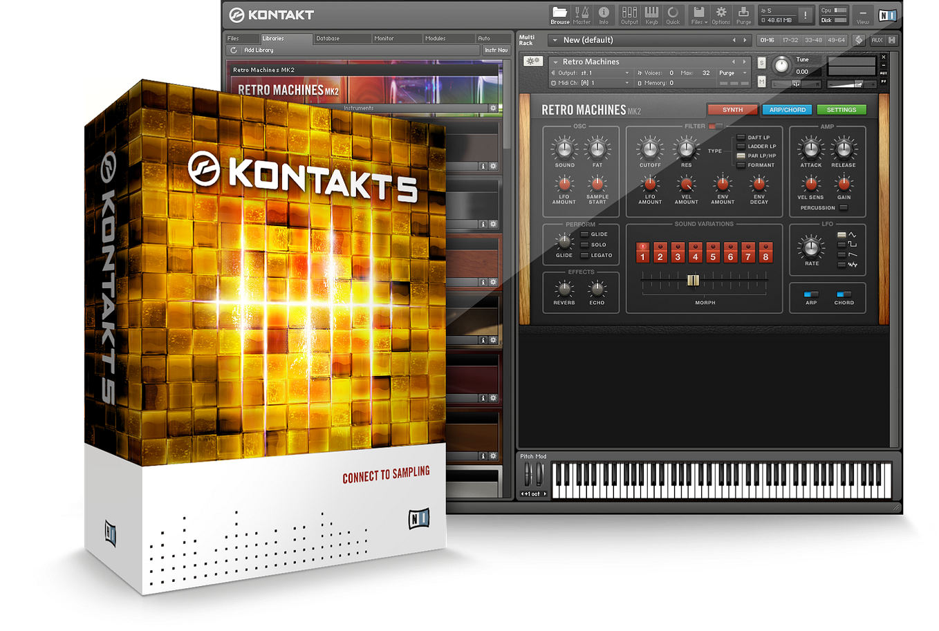The width and height of the screenshot is (939, 631).
Task: Switch to the Auto browser tab
Action: [x=492, y=39]
